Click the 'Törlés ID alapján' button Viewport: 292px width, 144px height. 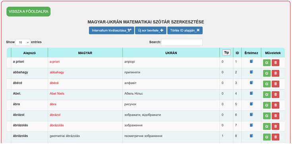(185, 30)
